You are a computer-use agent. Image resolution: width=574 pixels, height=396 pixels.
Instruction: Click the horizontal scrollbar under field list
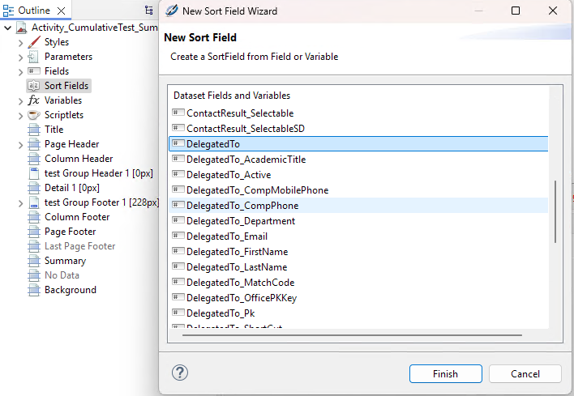(x=347, y=334)
